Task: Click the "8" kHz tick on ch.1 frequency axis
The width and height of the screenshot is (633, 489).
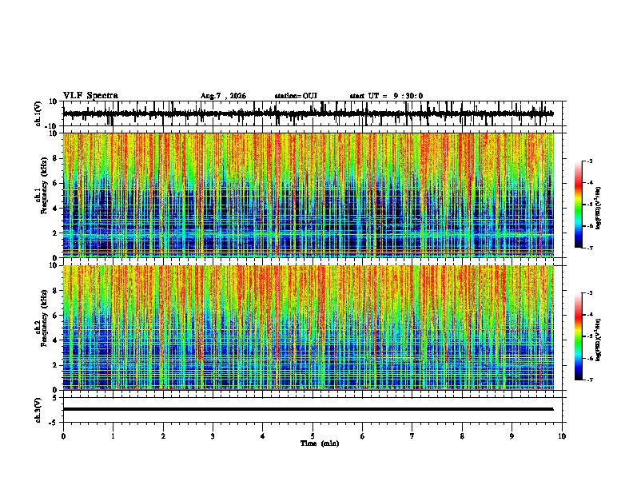Action: pos(56,158)
